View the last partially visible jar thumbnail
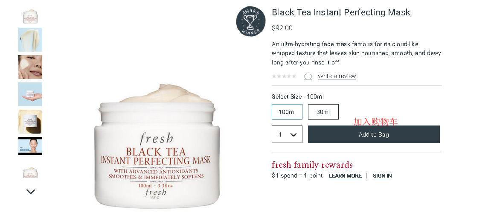This screenshot has width=491, height=216. [x=30, y=172]
